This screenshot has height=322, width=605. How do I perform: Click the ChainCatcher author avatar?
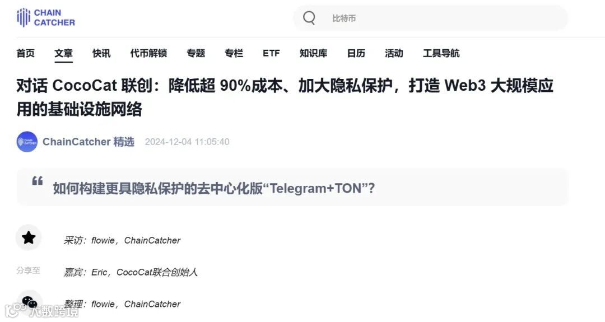(x=27, y=142)
